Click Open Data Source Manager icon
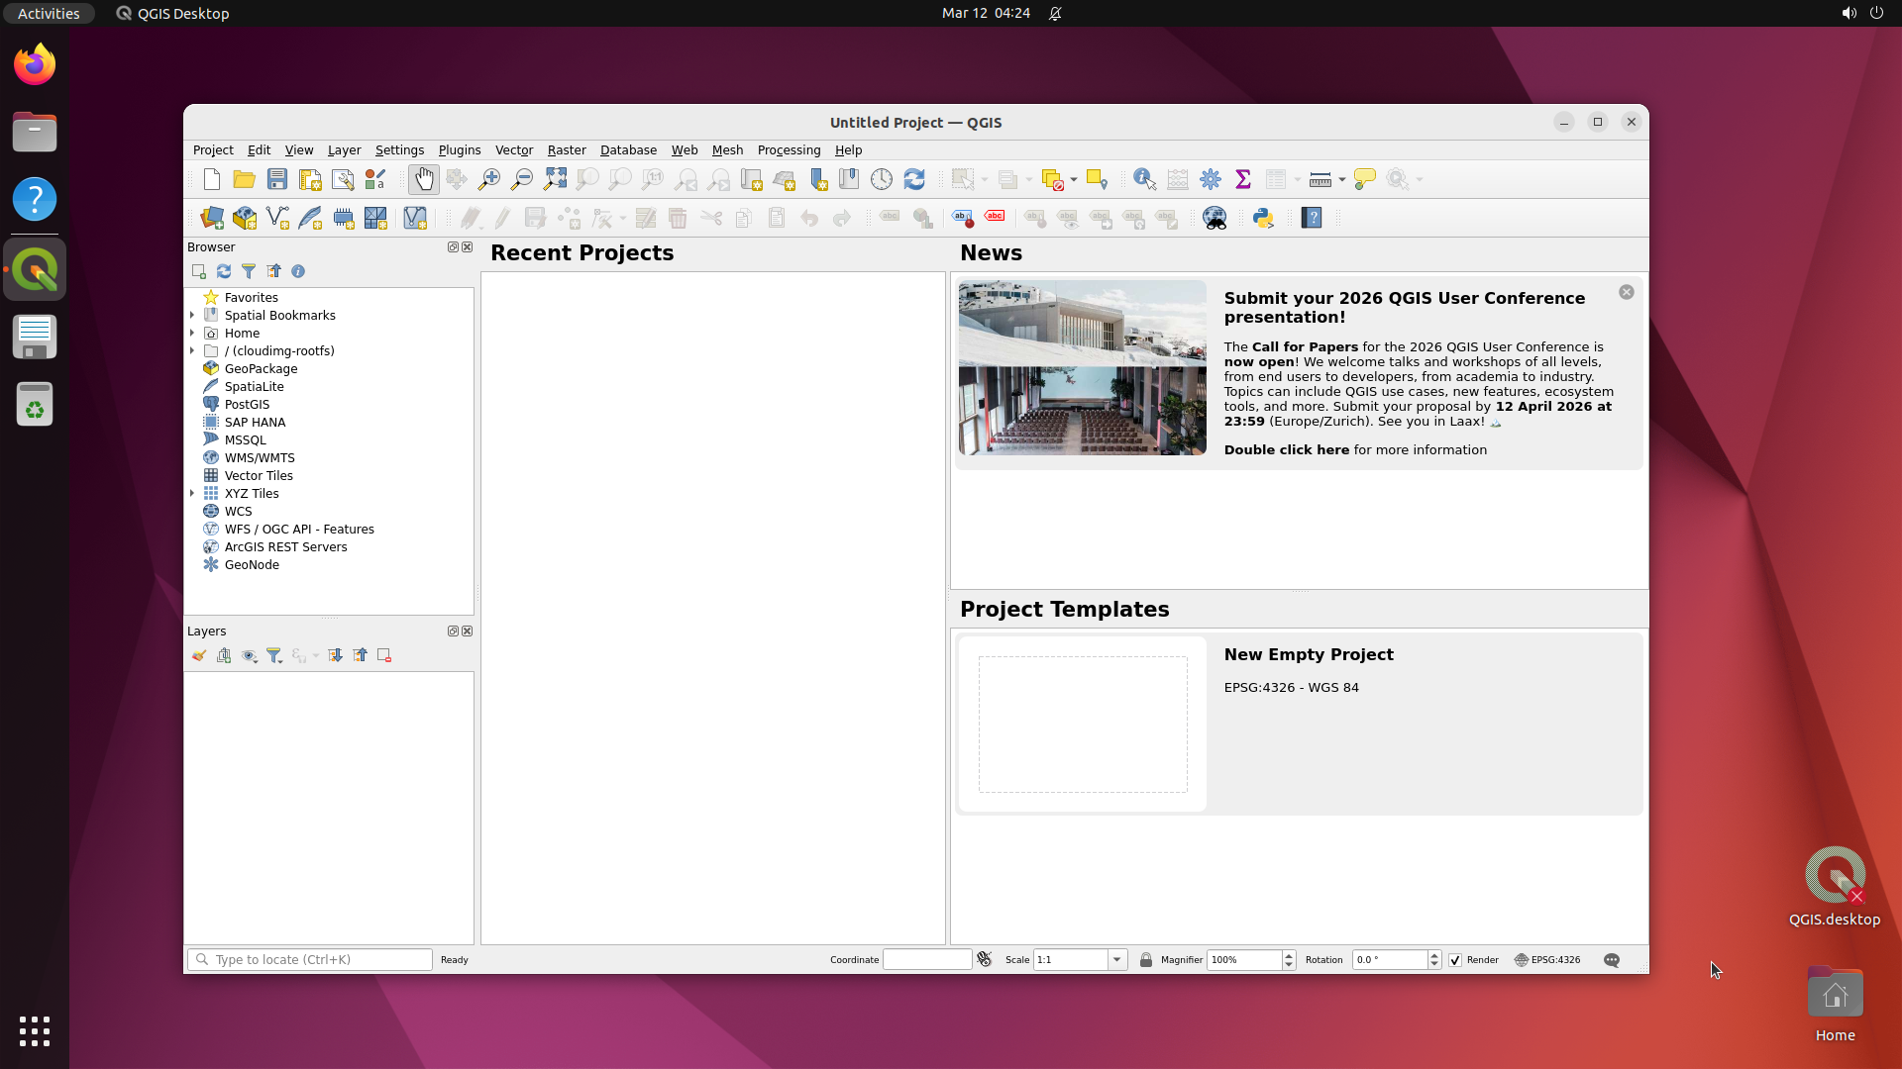Image resolution: width=1902 pixels, height=1069 pixels. click(212, 218)
